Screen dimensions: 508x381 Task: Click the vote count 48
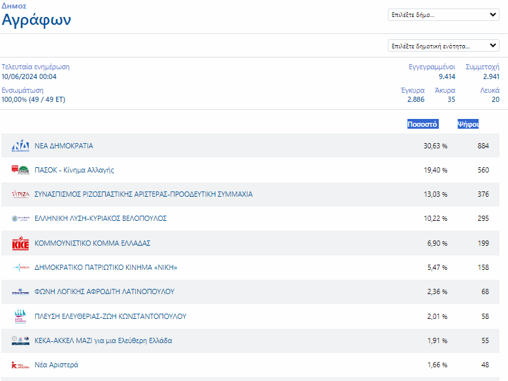[485, 365]
